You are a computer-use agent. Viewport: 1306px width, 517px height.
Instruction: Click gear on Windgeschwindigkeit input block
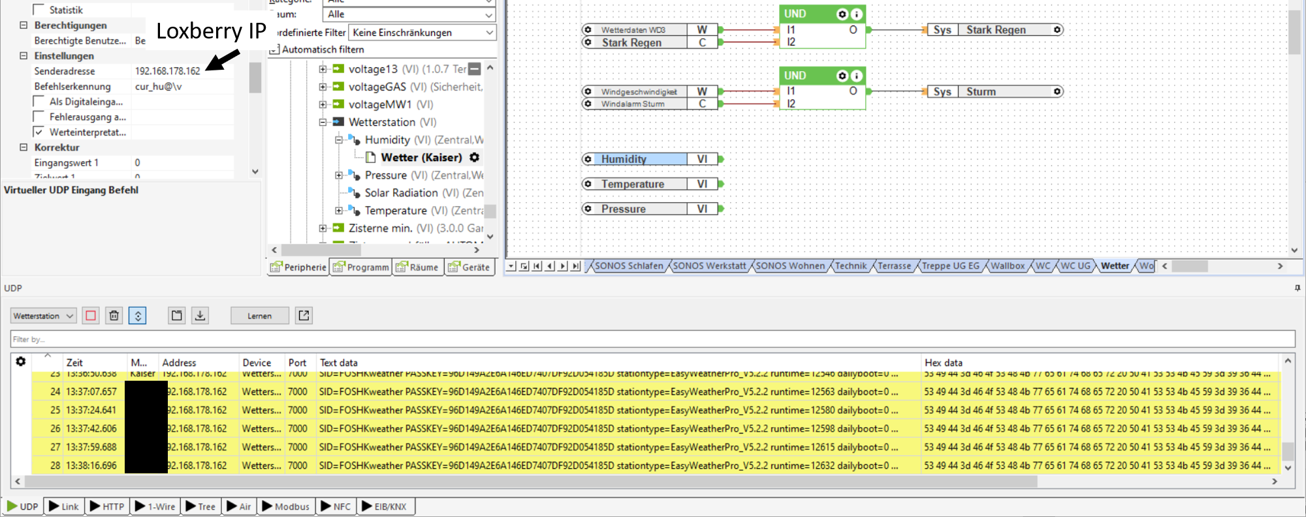588,92
